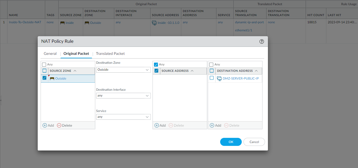Screen dimensions: 358x168
Task: Click the DMZ-SERVER-PUBLIC-IP address object icon
Action: coord(219,78)
